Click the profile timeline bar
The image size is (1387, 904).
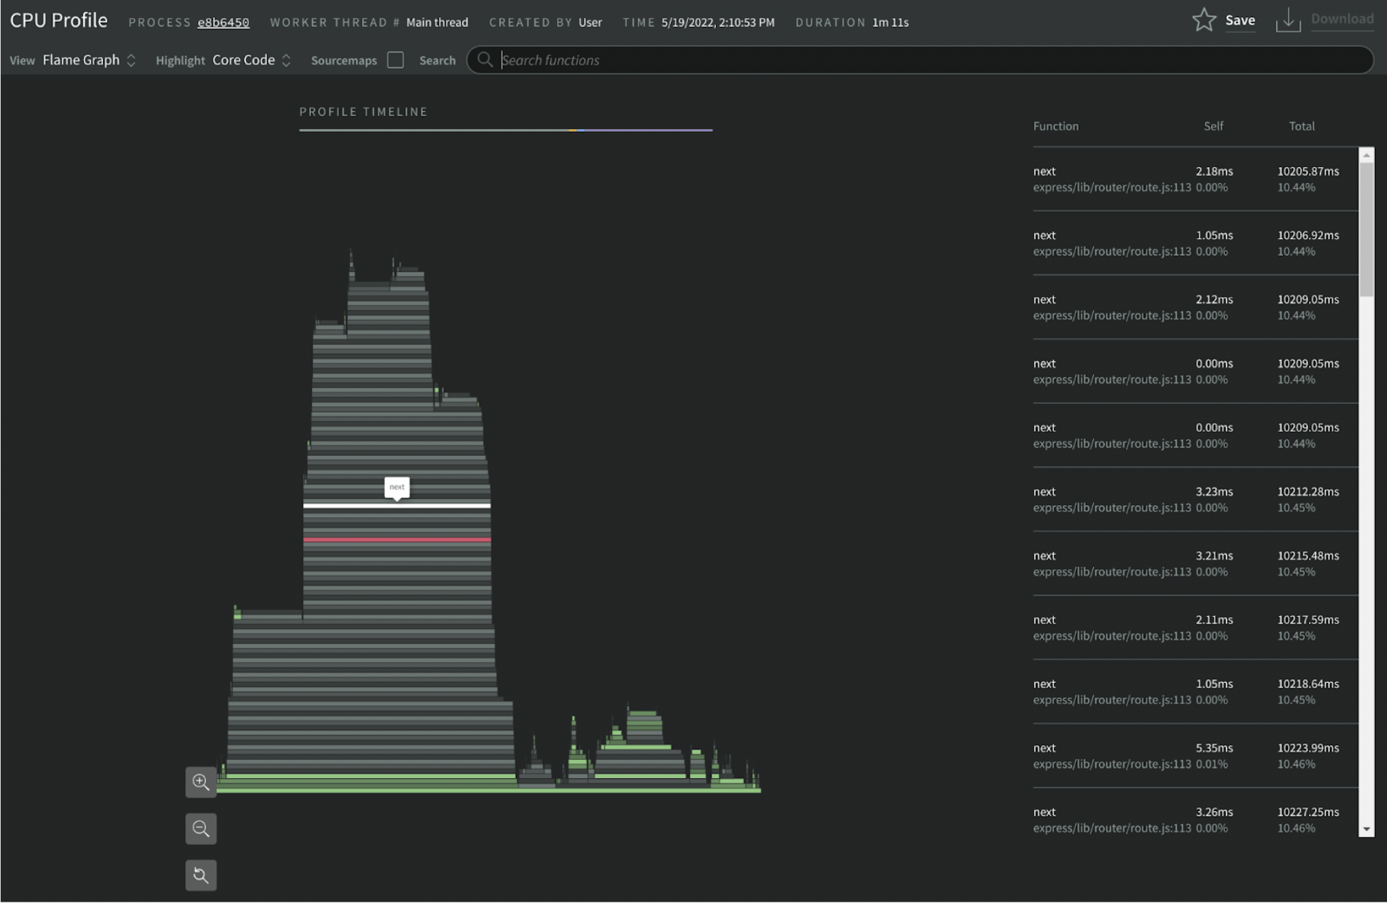[x=506, y=130]
